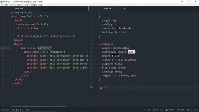Click the white color highlight in styles.css
This screenshot has width=199, height=112.
click(x=131, y=52)
